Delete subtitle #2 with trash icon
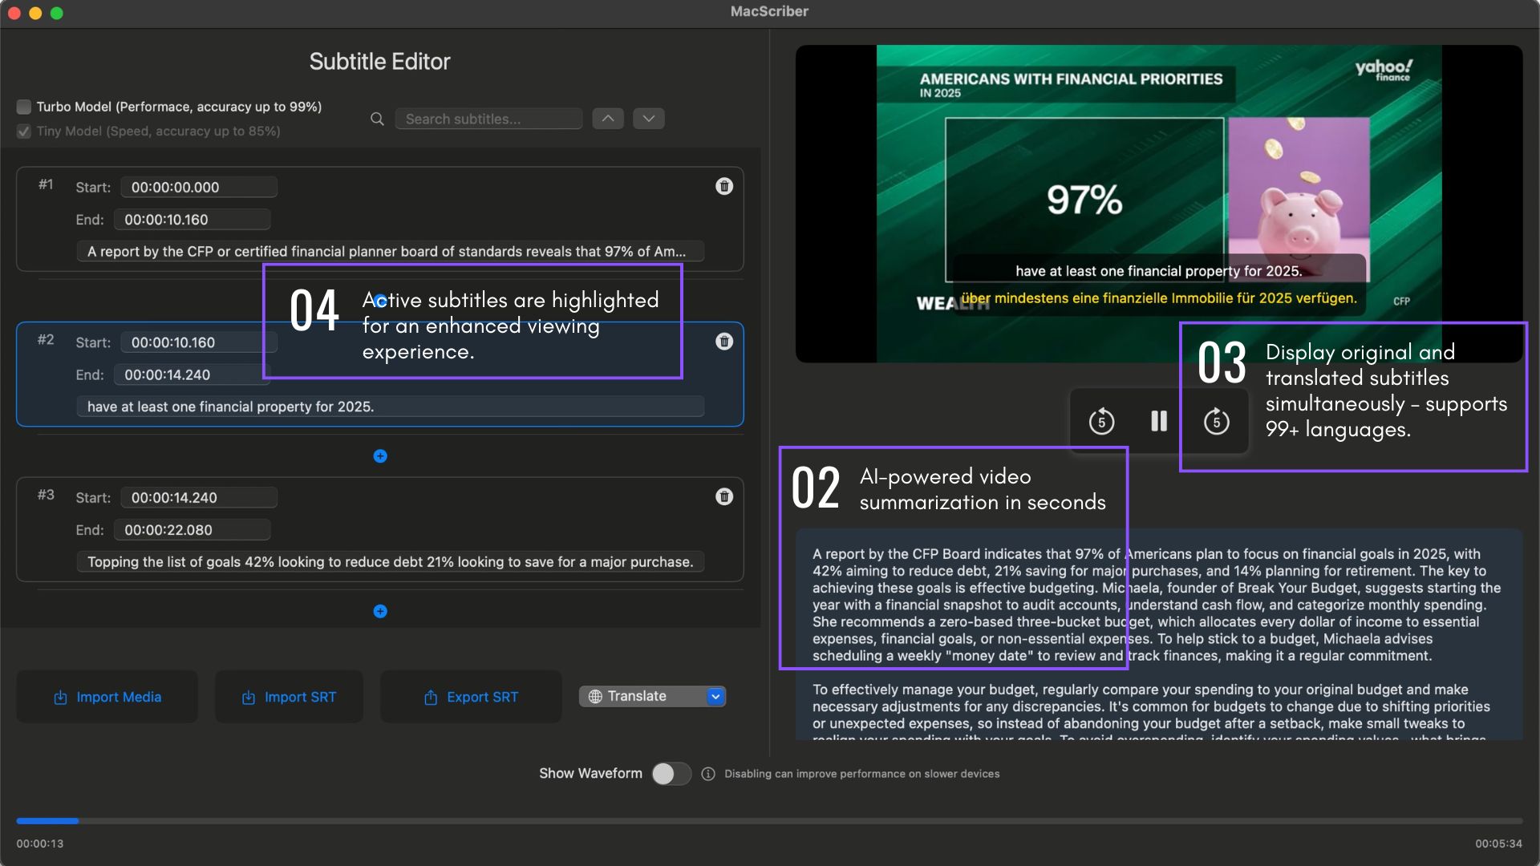 point(723,342)
